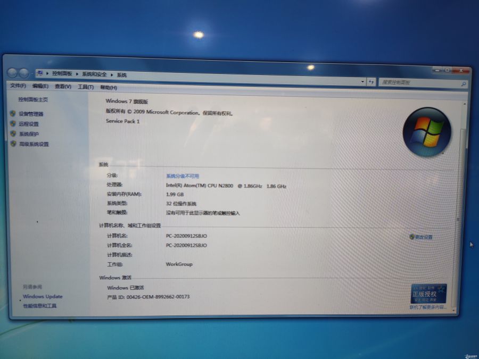
Task: Open the 帮助(H) menu
Action: click(x=109, y=88)
